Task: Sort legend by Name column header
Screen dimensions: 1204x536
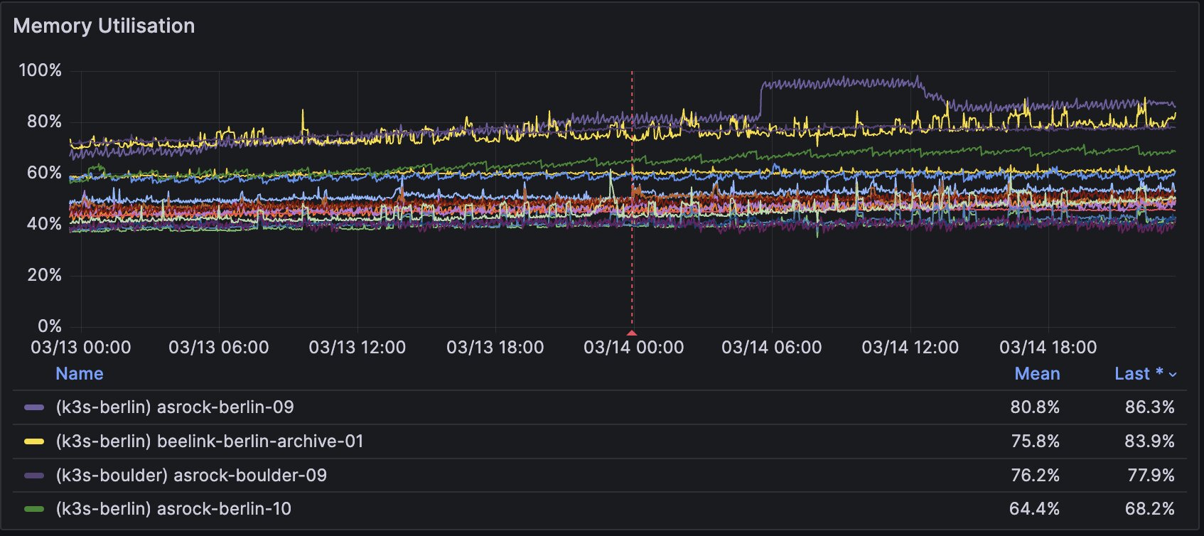Action: click(80, 374)
